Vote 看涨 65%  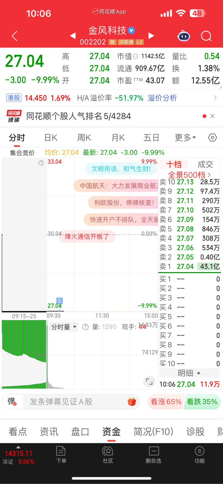click(166, 402)
